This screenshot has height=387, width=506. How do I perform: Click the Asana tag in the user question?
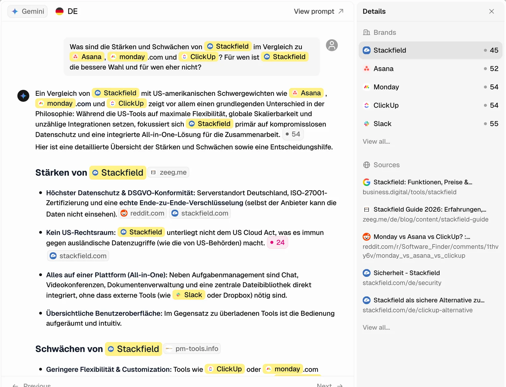tap(87, 57)
